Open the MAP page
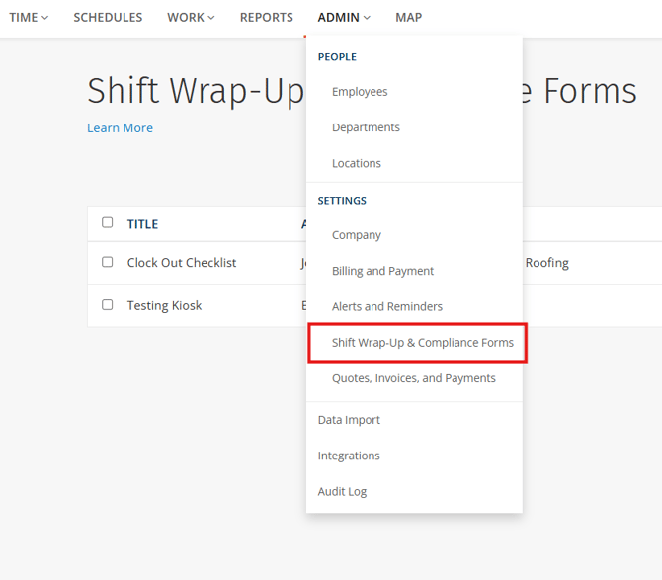662x580 pixels. click(x=408, y=18)
